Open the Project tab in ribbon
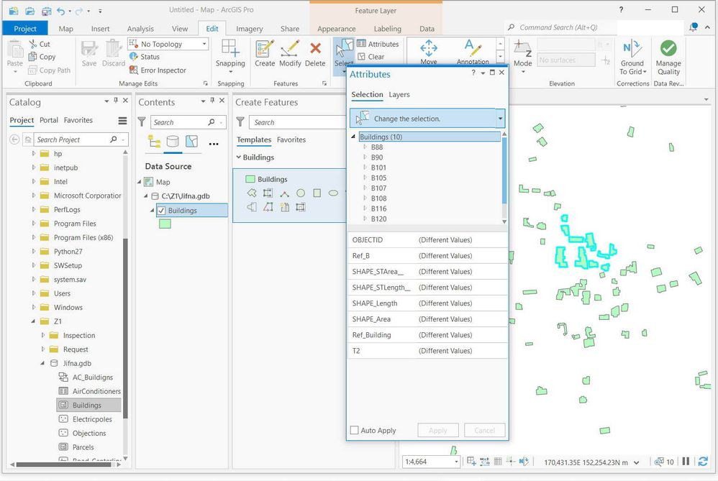 (24, 28)
